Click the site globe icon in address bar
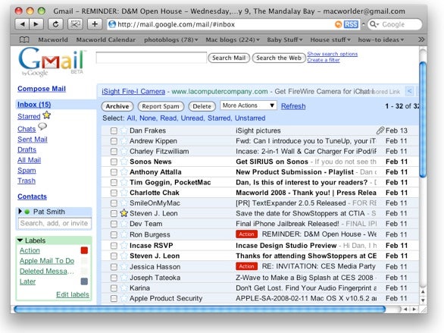 (112, 24)
